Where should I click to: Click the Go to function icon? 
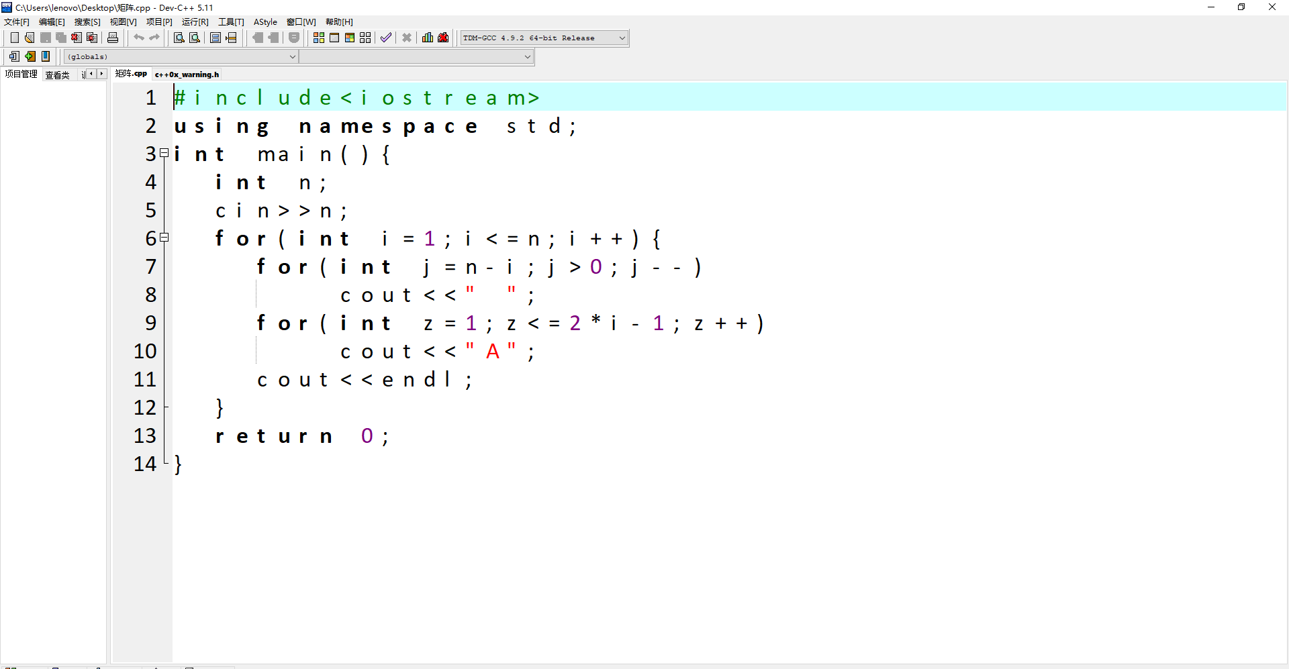point(216,38)
